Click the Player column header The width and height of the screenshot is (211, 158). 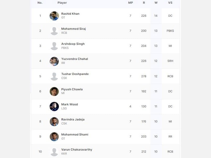62,3
